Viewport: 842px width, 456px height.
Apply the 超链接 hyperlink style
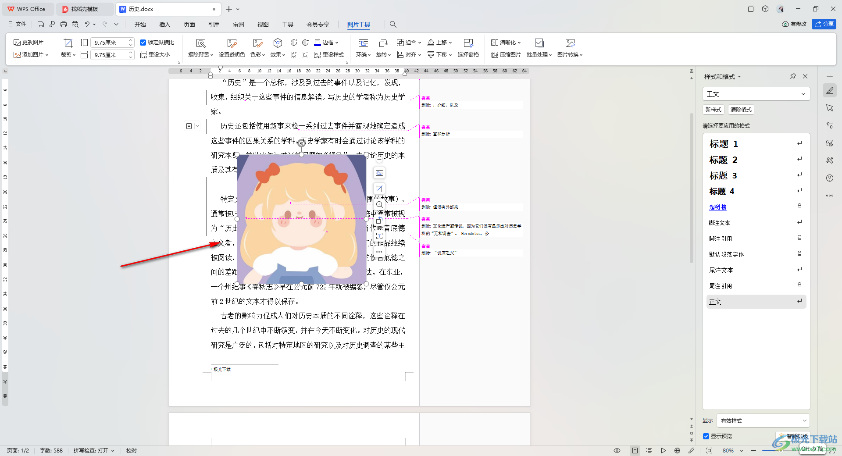click(x=756, y=207)
